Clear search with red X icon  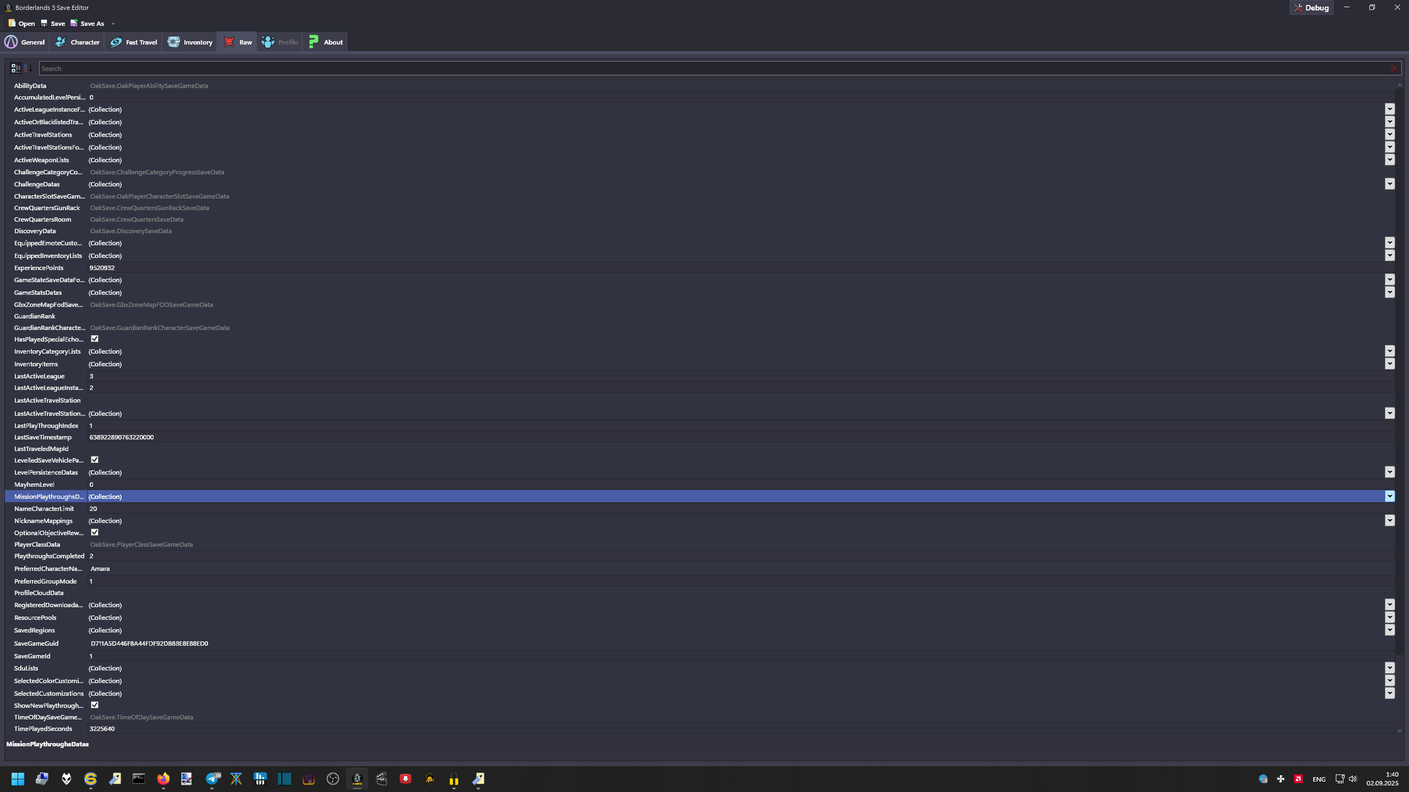(x=1394, y=68)
